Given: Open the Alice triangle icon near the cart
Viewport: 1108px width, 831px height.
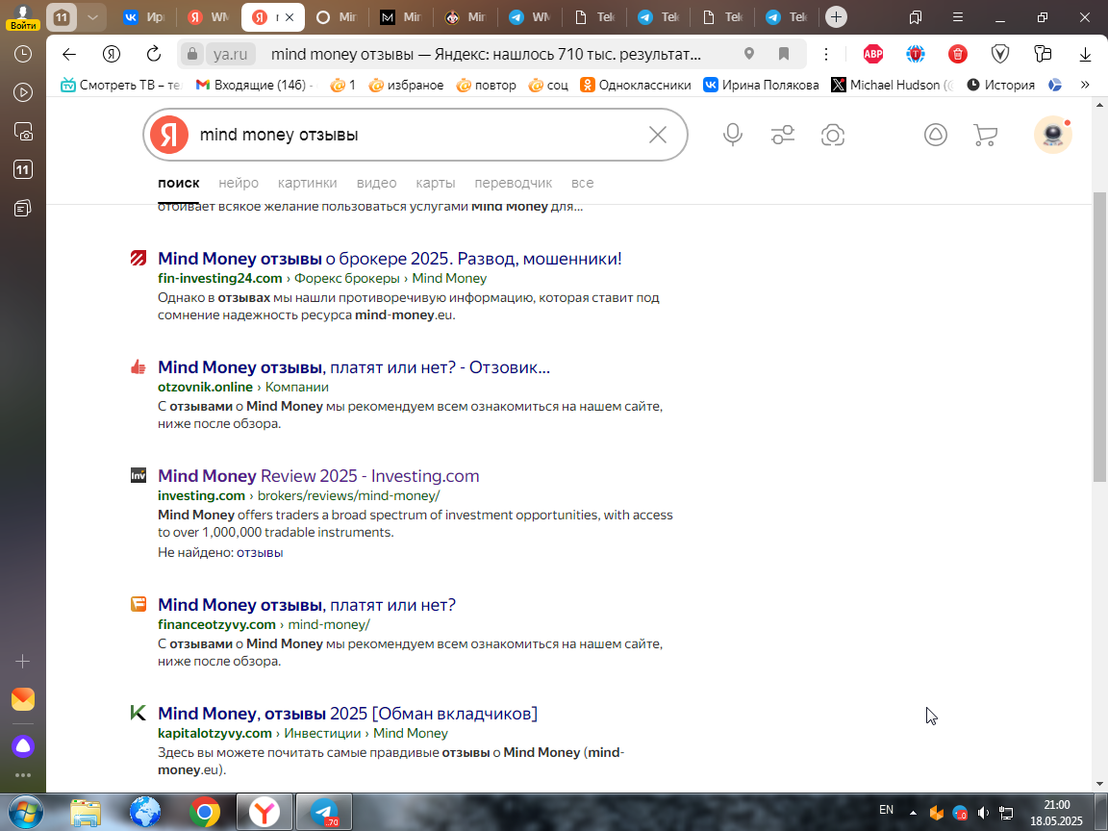Looking at the screenshot, I should 936,135.
